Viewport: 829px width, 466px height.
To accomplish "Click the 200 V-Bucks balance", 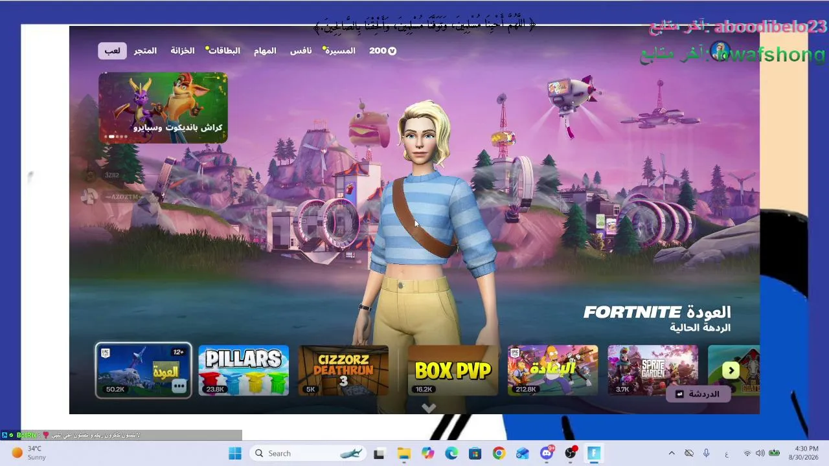I will [x=383, y=50].
